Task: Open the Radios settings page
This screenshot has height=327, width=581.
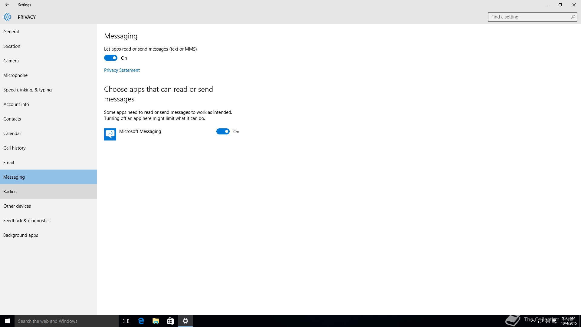Action: click(x=10, y=192)
